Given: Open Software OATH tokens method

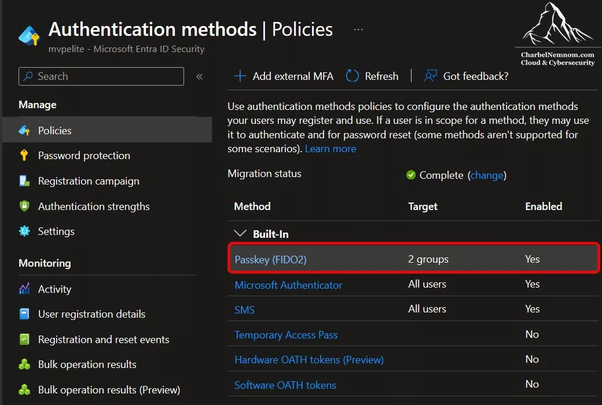Looking at the screenshot, I should [x=285, y=385].
